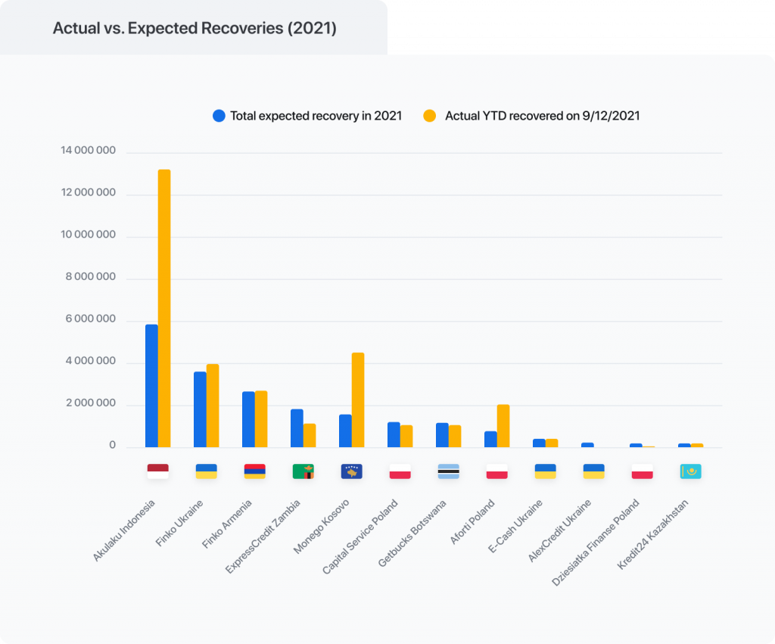The width and height of the screenshot is (775, 644).
Task: Click the '0' y-axis label
Action: (x=112, y=445)
